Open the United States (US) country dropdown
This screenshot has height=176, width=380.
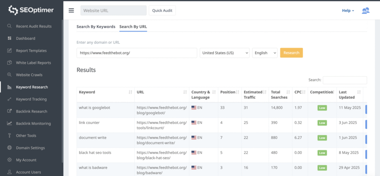point(225,53)
